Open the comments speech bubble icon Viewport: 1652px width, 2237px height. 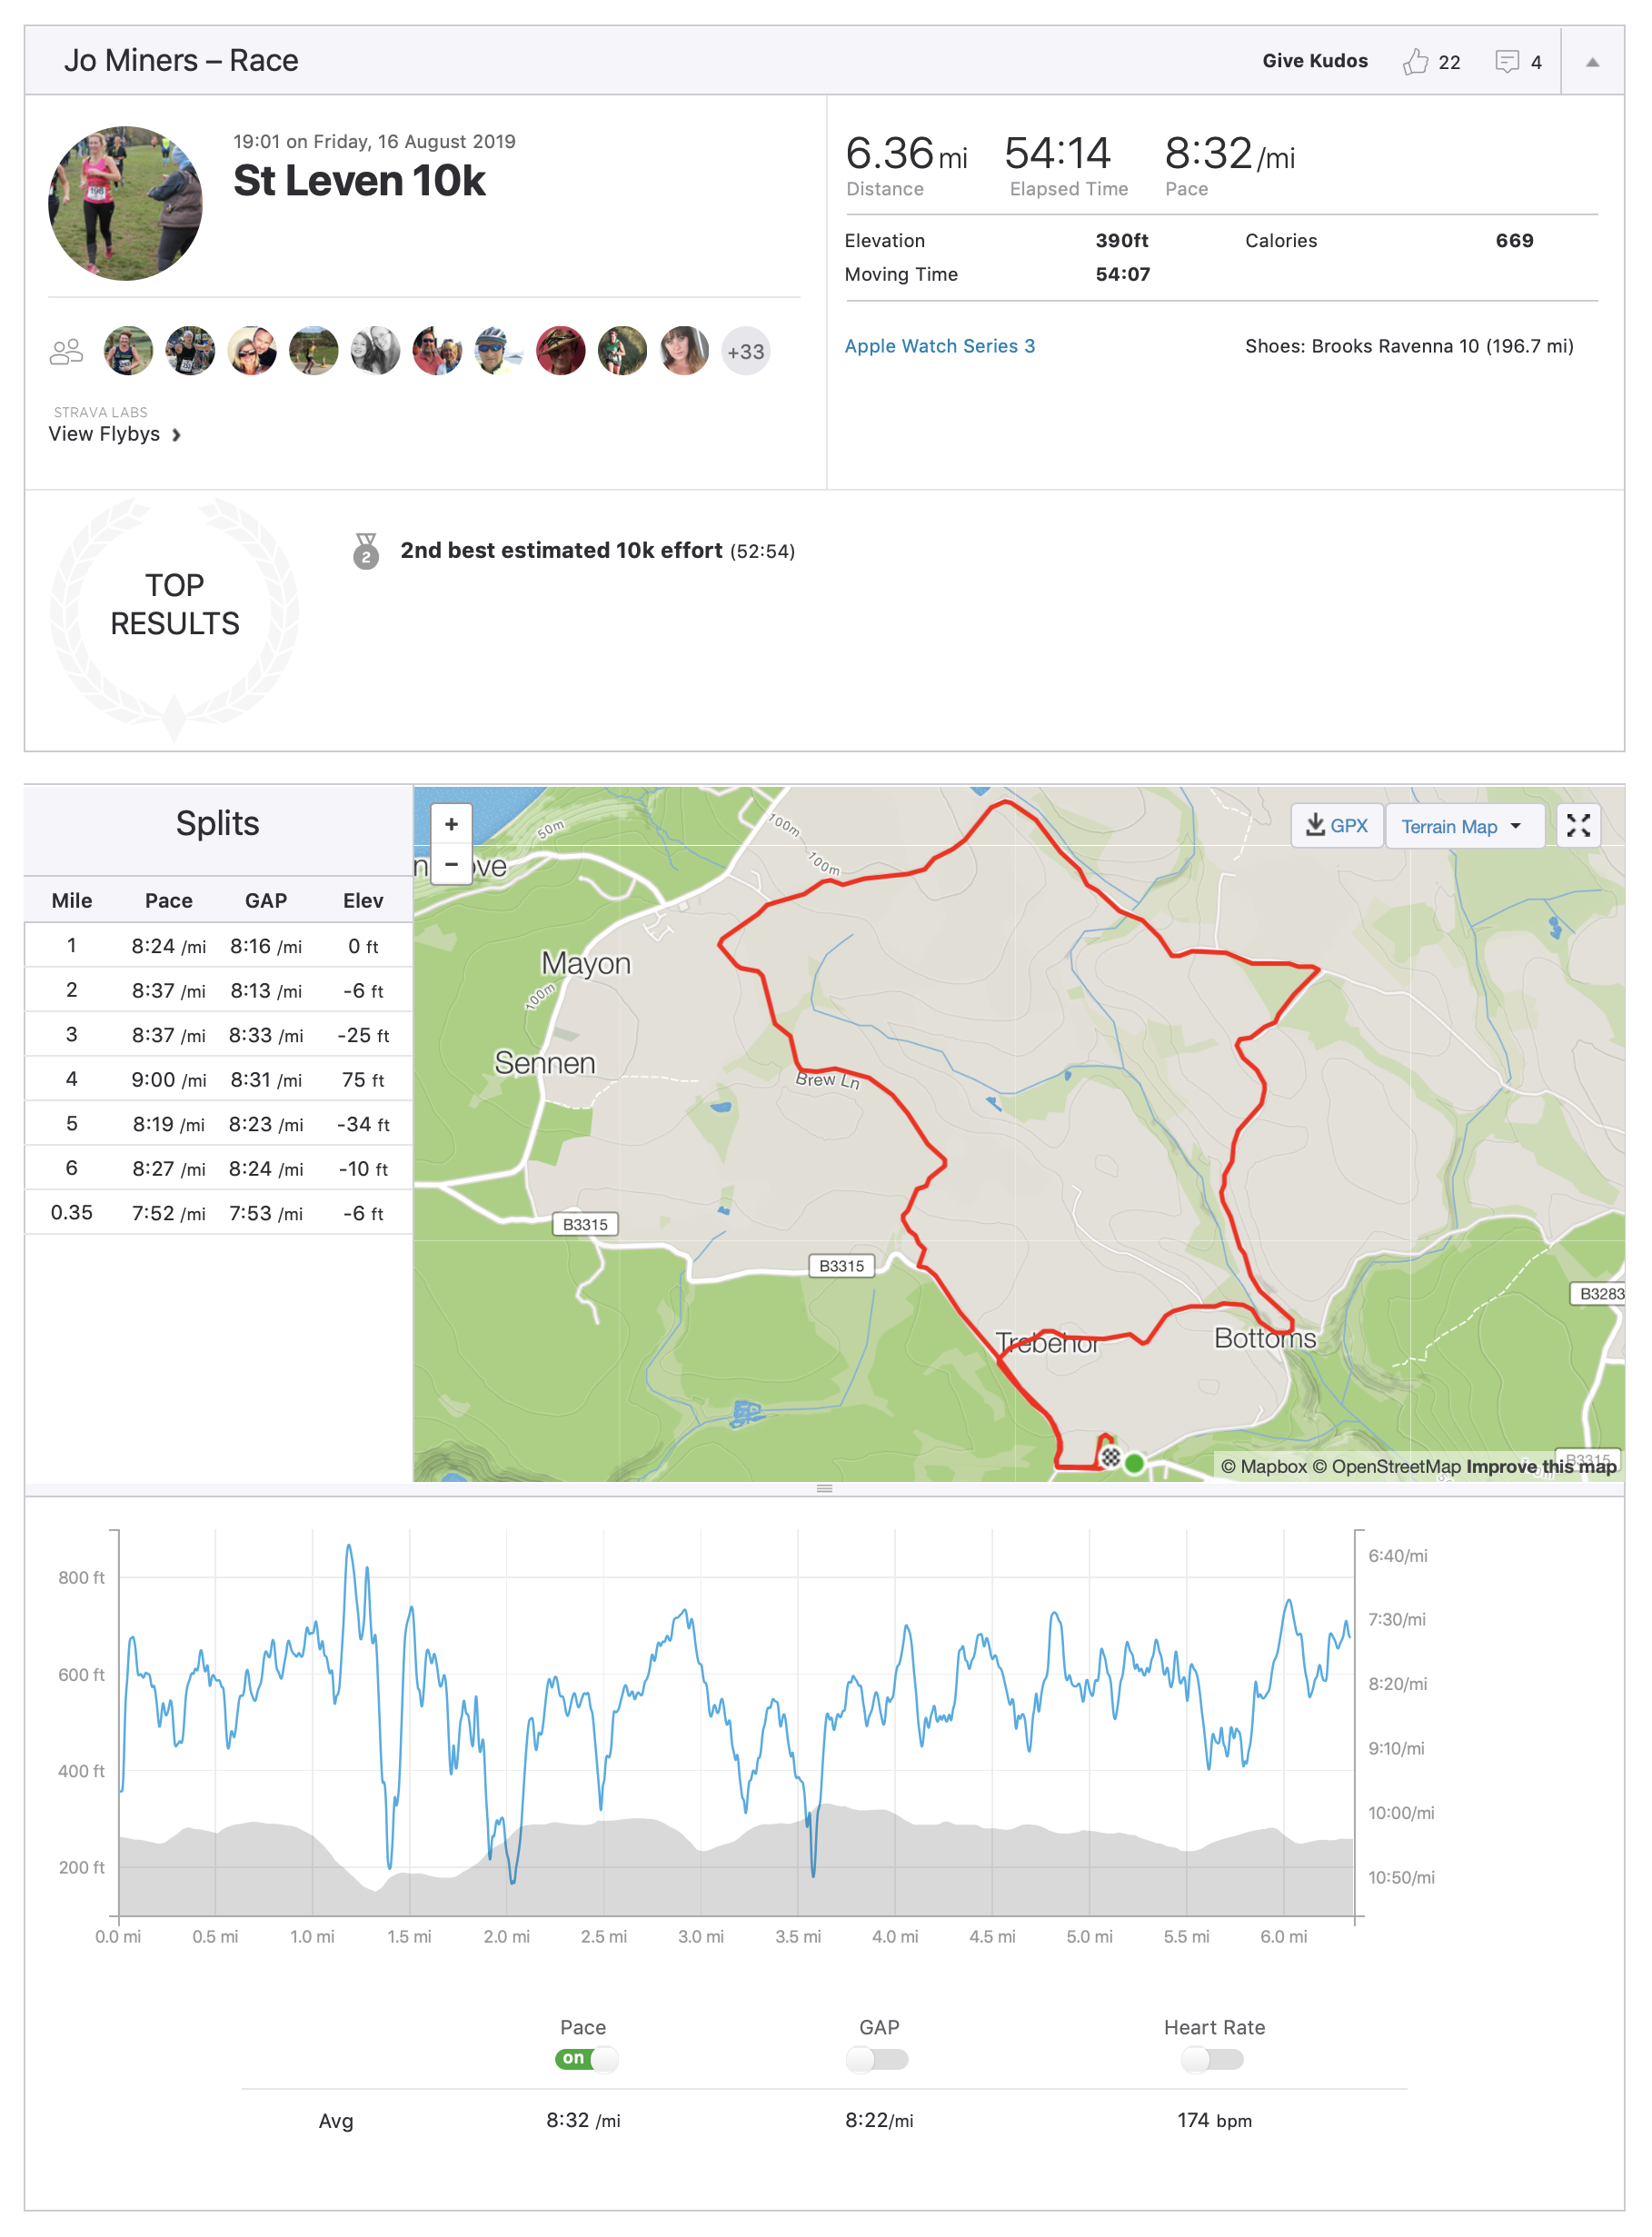(1506, 62)
